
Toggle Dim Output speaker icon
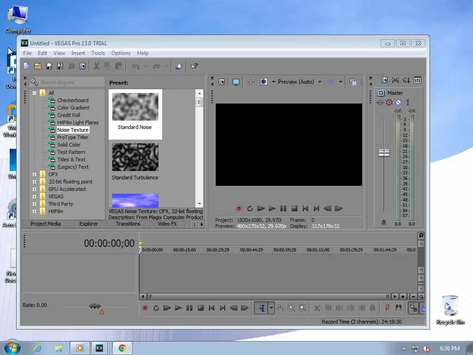pos(406,80)
